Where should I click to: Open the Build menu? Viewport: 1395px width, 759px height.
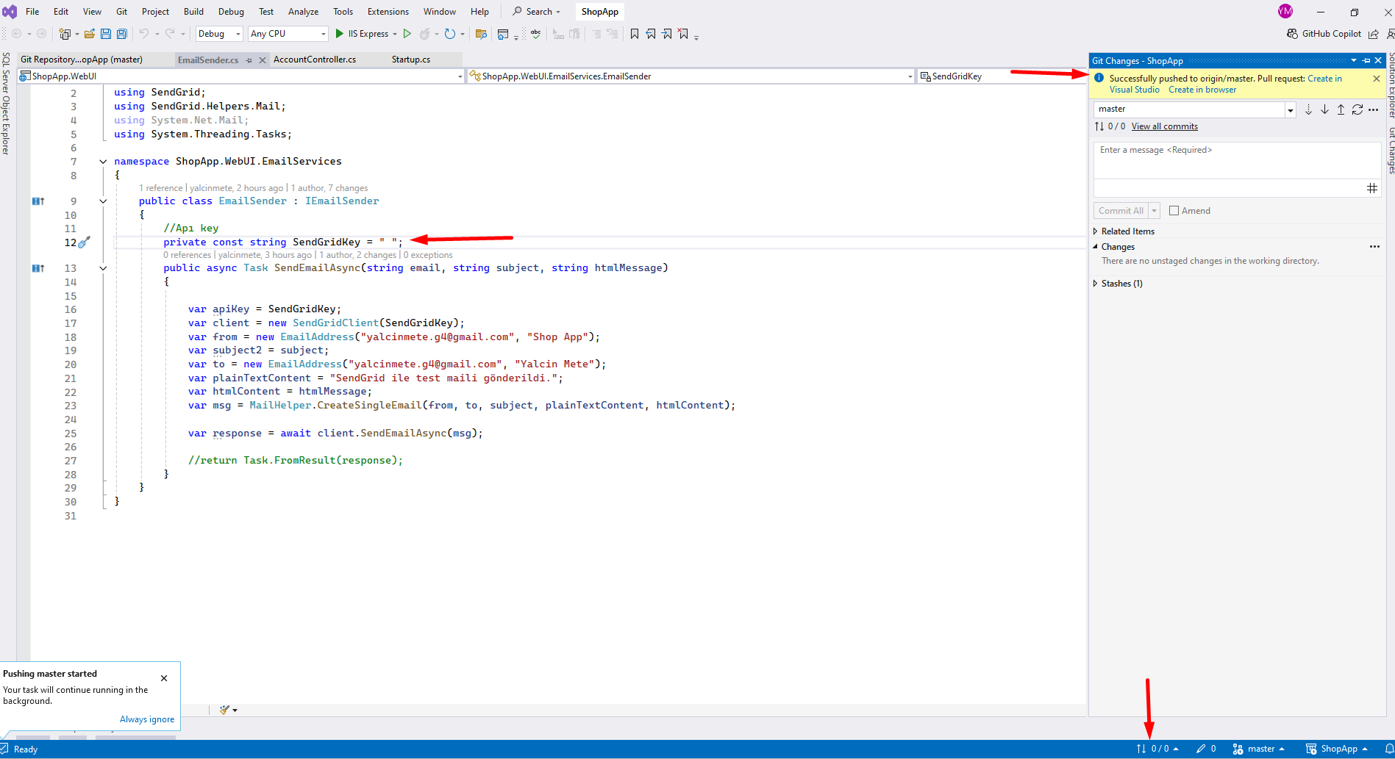click(194, 12)
